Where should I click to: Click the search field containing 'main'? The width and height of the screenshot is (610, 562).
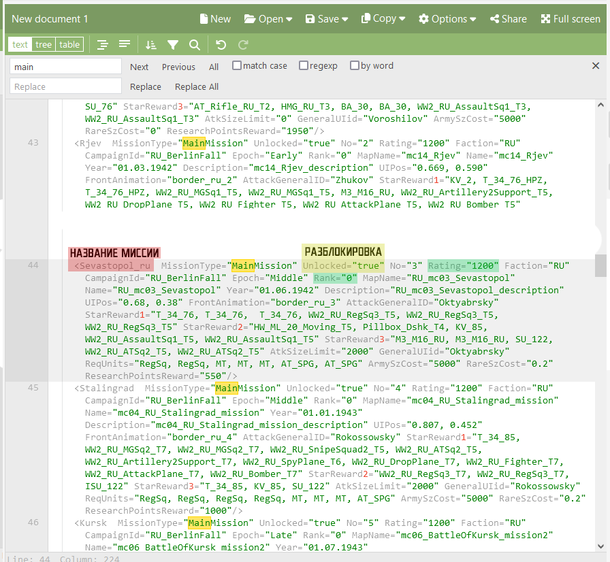[x=65, y=67]
